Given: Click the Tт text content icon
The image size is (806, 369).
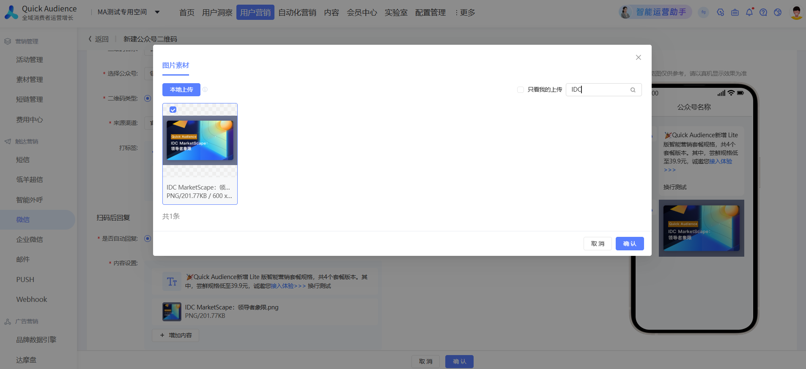Looking at the screenshot, I should 172,282.
